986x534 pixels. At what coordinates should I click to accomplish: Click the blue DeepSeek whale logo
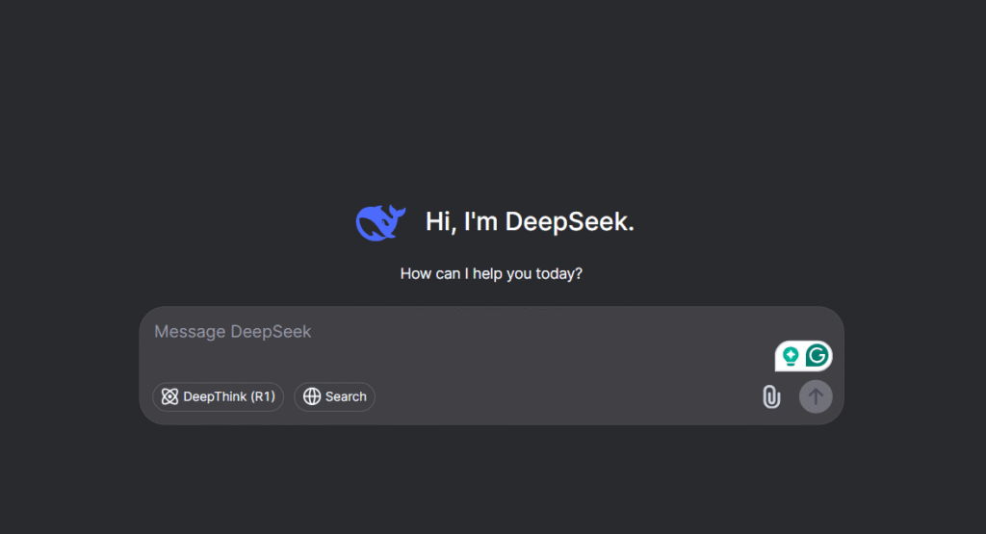pos(380,222)
